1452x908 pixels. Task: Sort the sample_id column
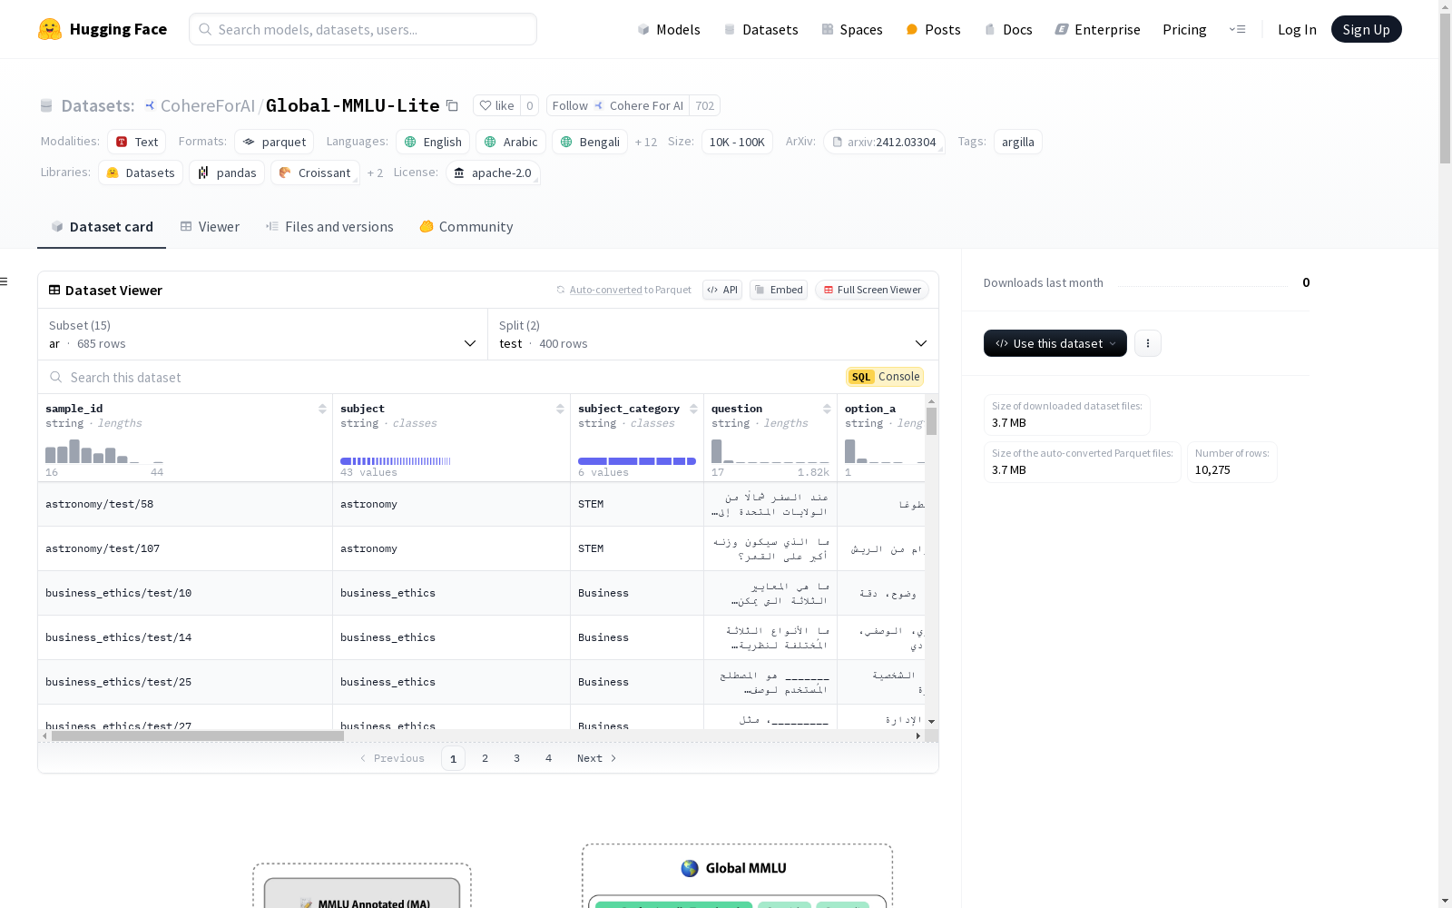322,409
